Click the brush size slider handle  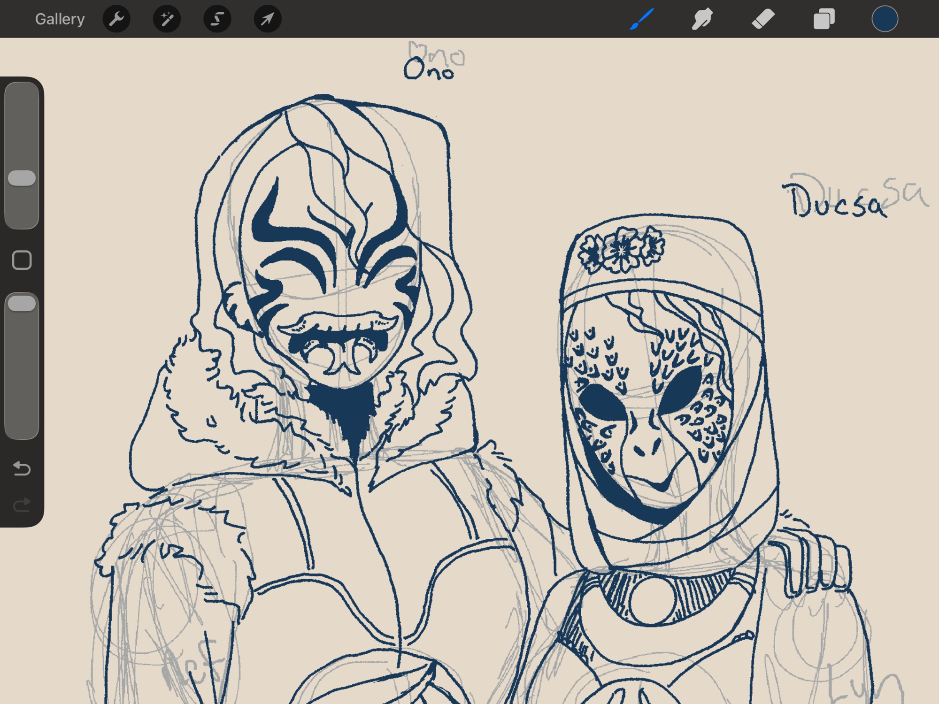pyautogui.click(x=22, y=178)
